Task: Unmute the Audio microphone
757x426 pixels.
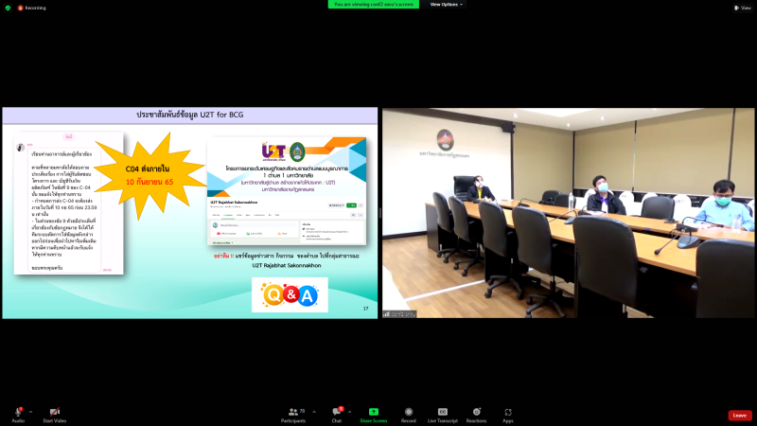Action: 18,414
